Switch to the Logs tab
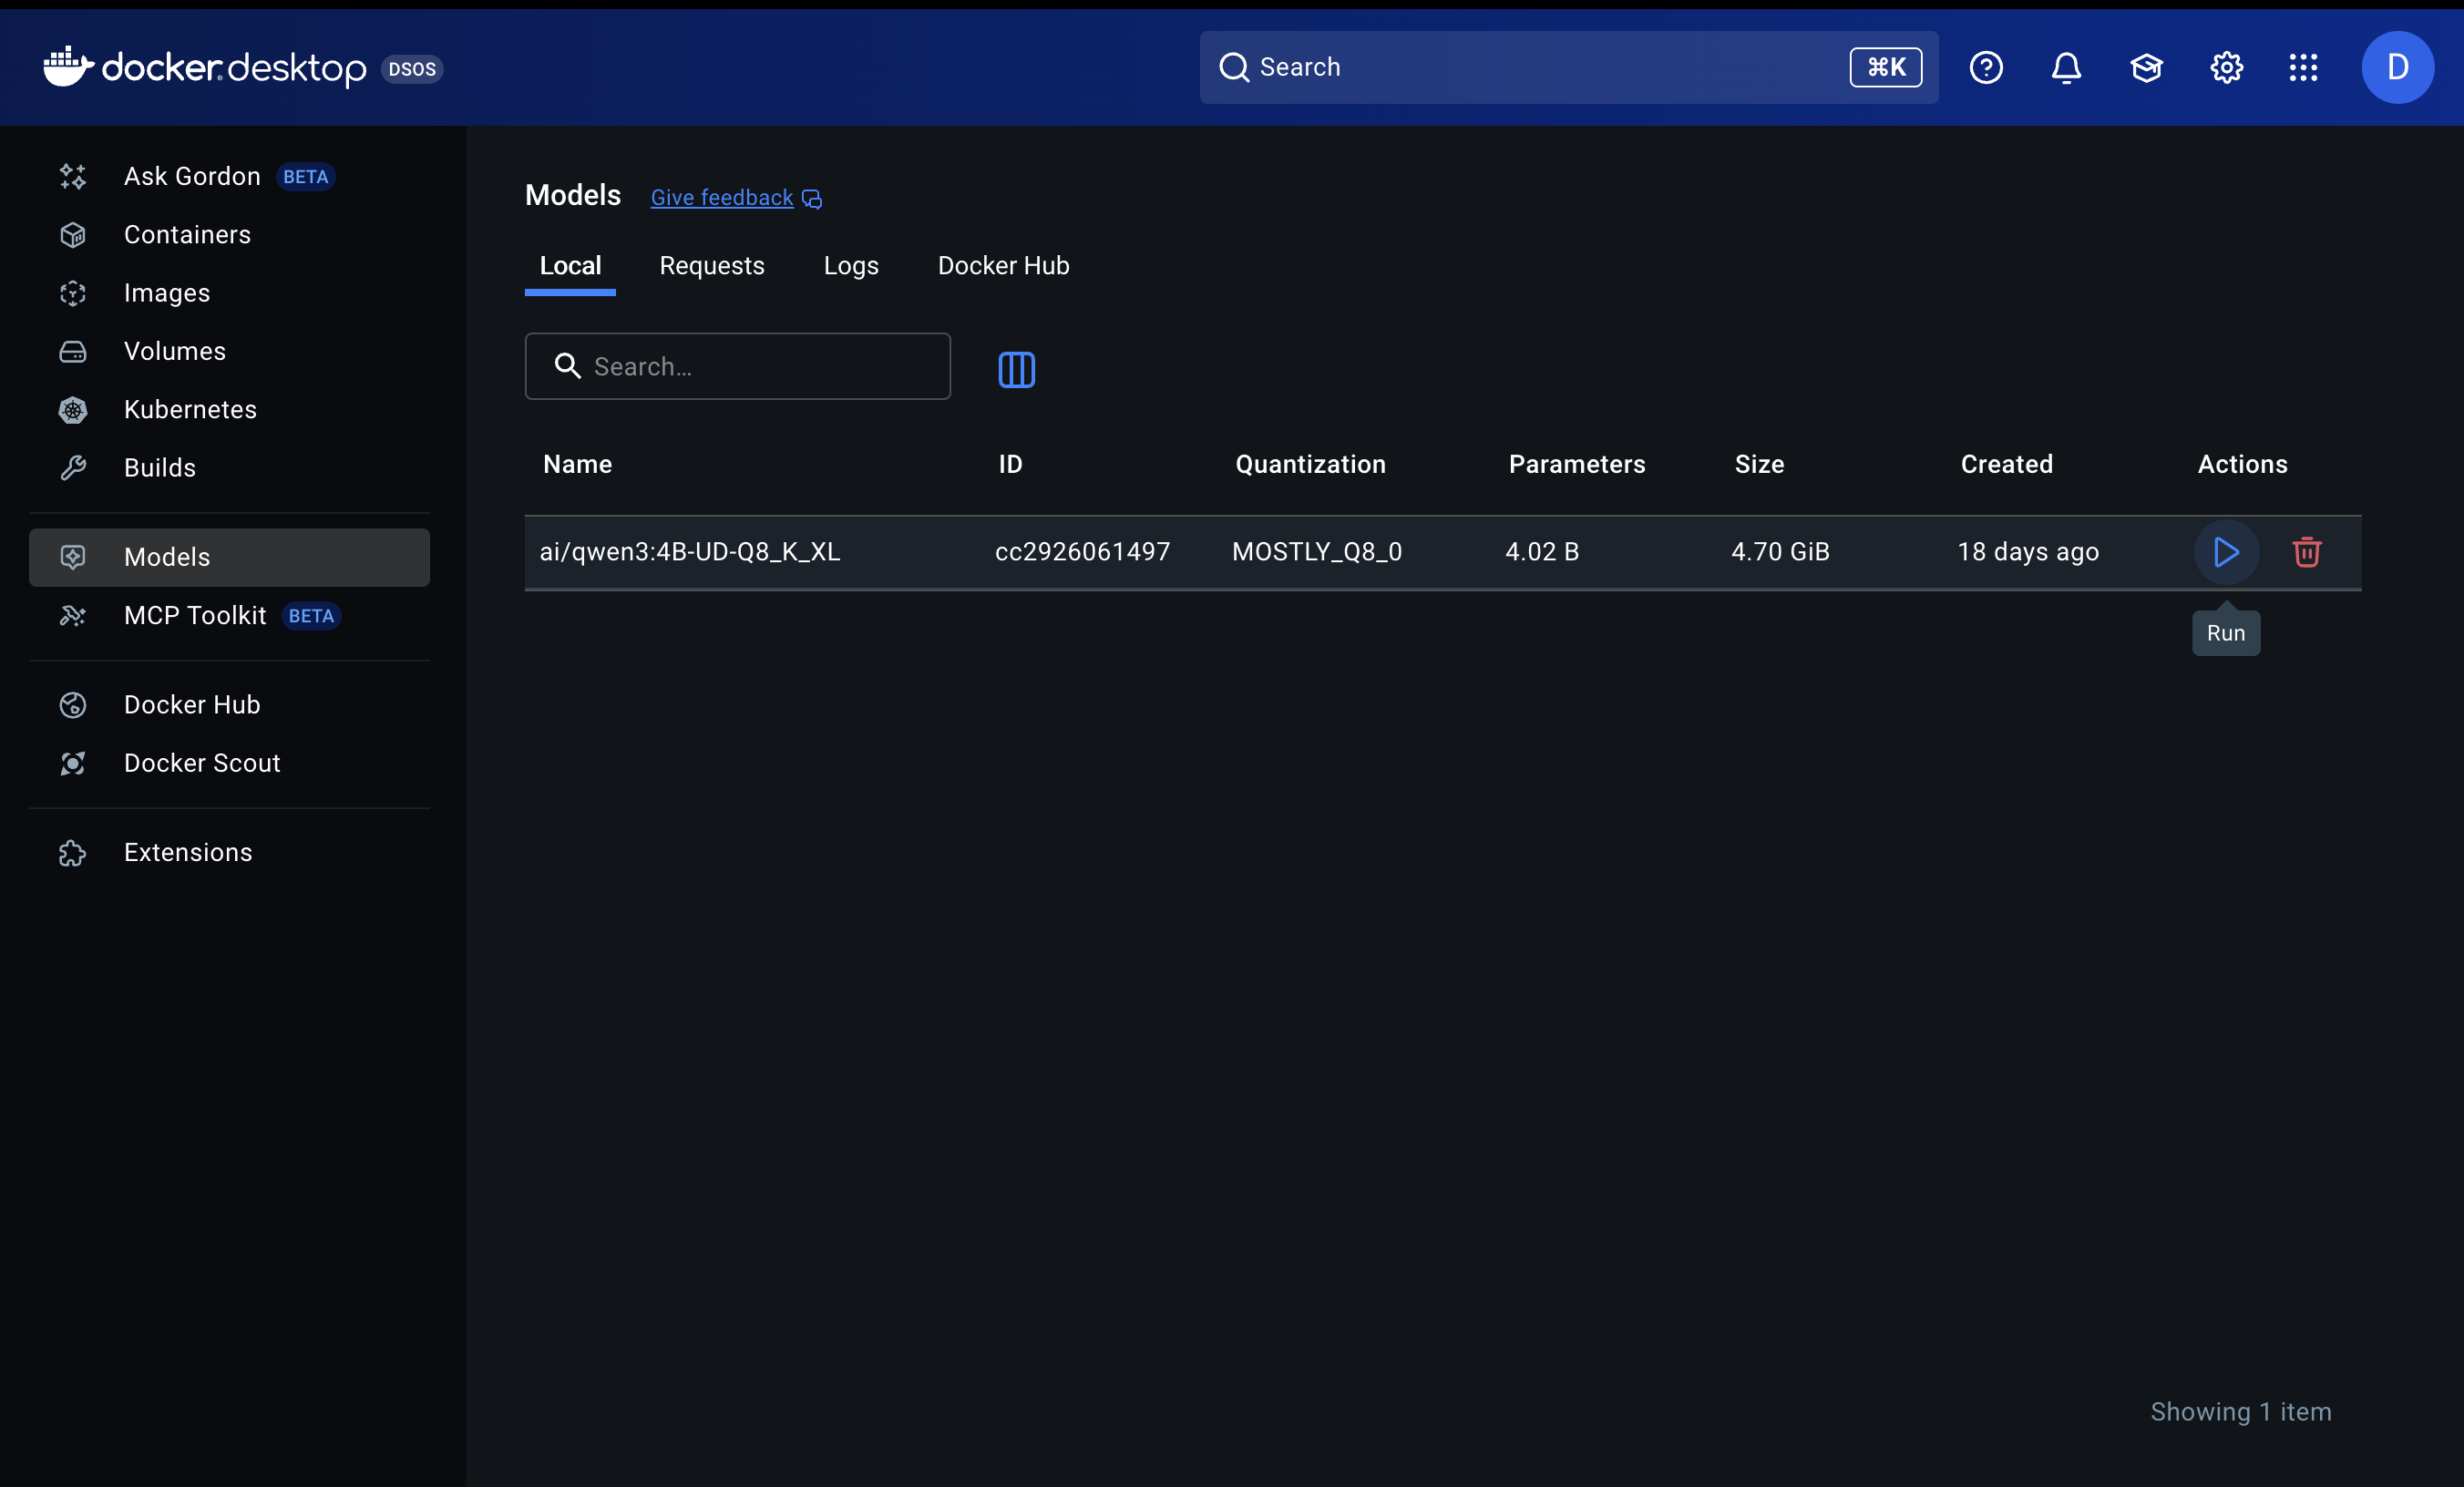The image size is (2464, 1487). [x=850, y=265]
